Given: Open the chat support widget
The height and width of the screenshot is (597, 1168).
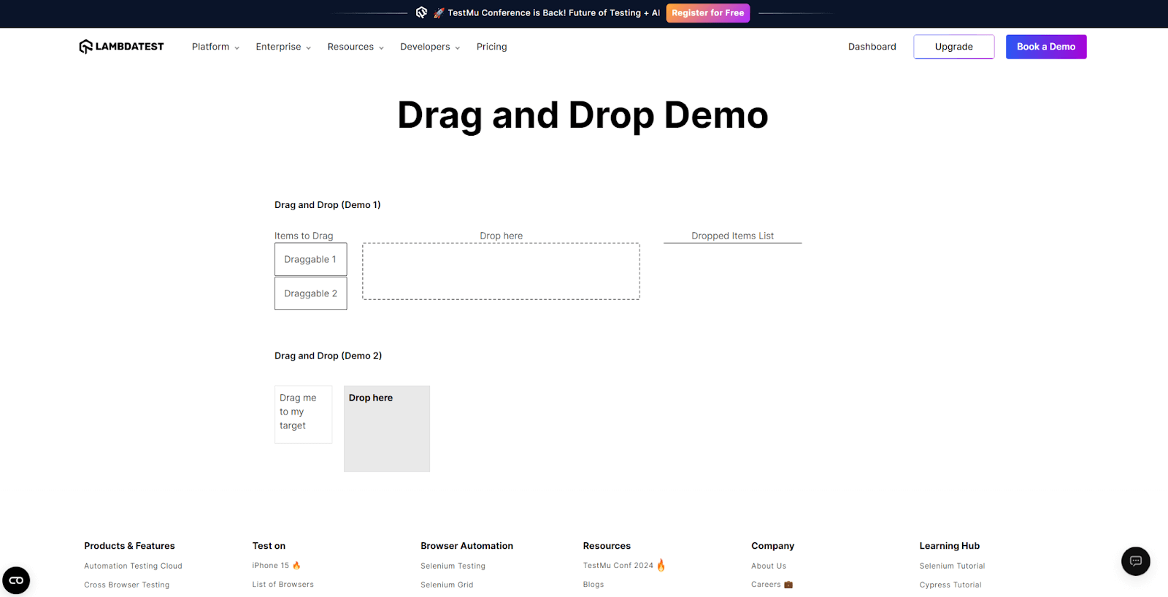Looking at the screenshot, I should 1135,561.
